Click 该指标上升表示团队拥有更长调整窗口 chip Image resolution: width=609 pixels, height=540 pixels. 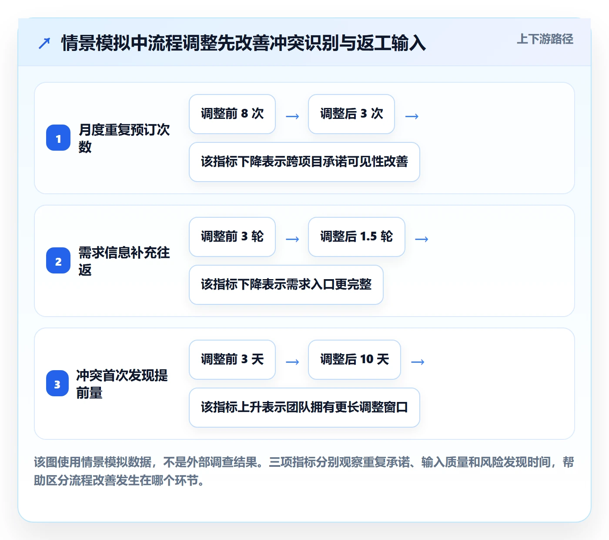pyautogui.click(x=304, y=408)
